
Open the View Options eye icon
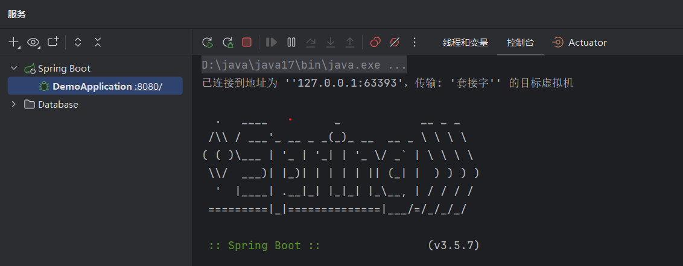click(34, 42)
